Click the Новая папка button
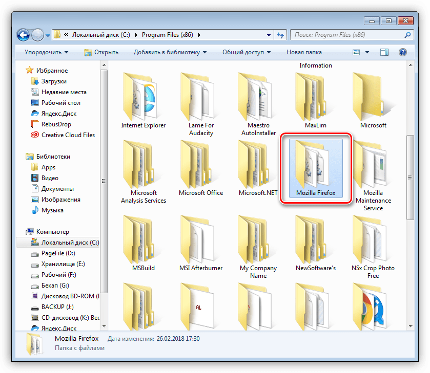 tap(304, 52)
